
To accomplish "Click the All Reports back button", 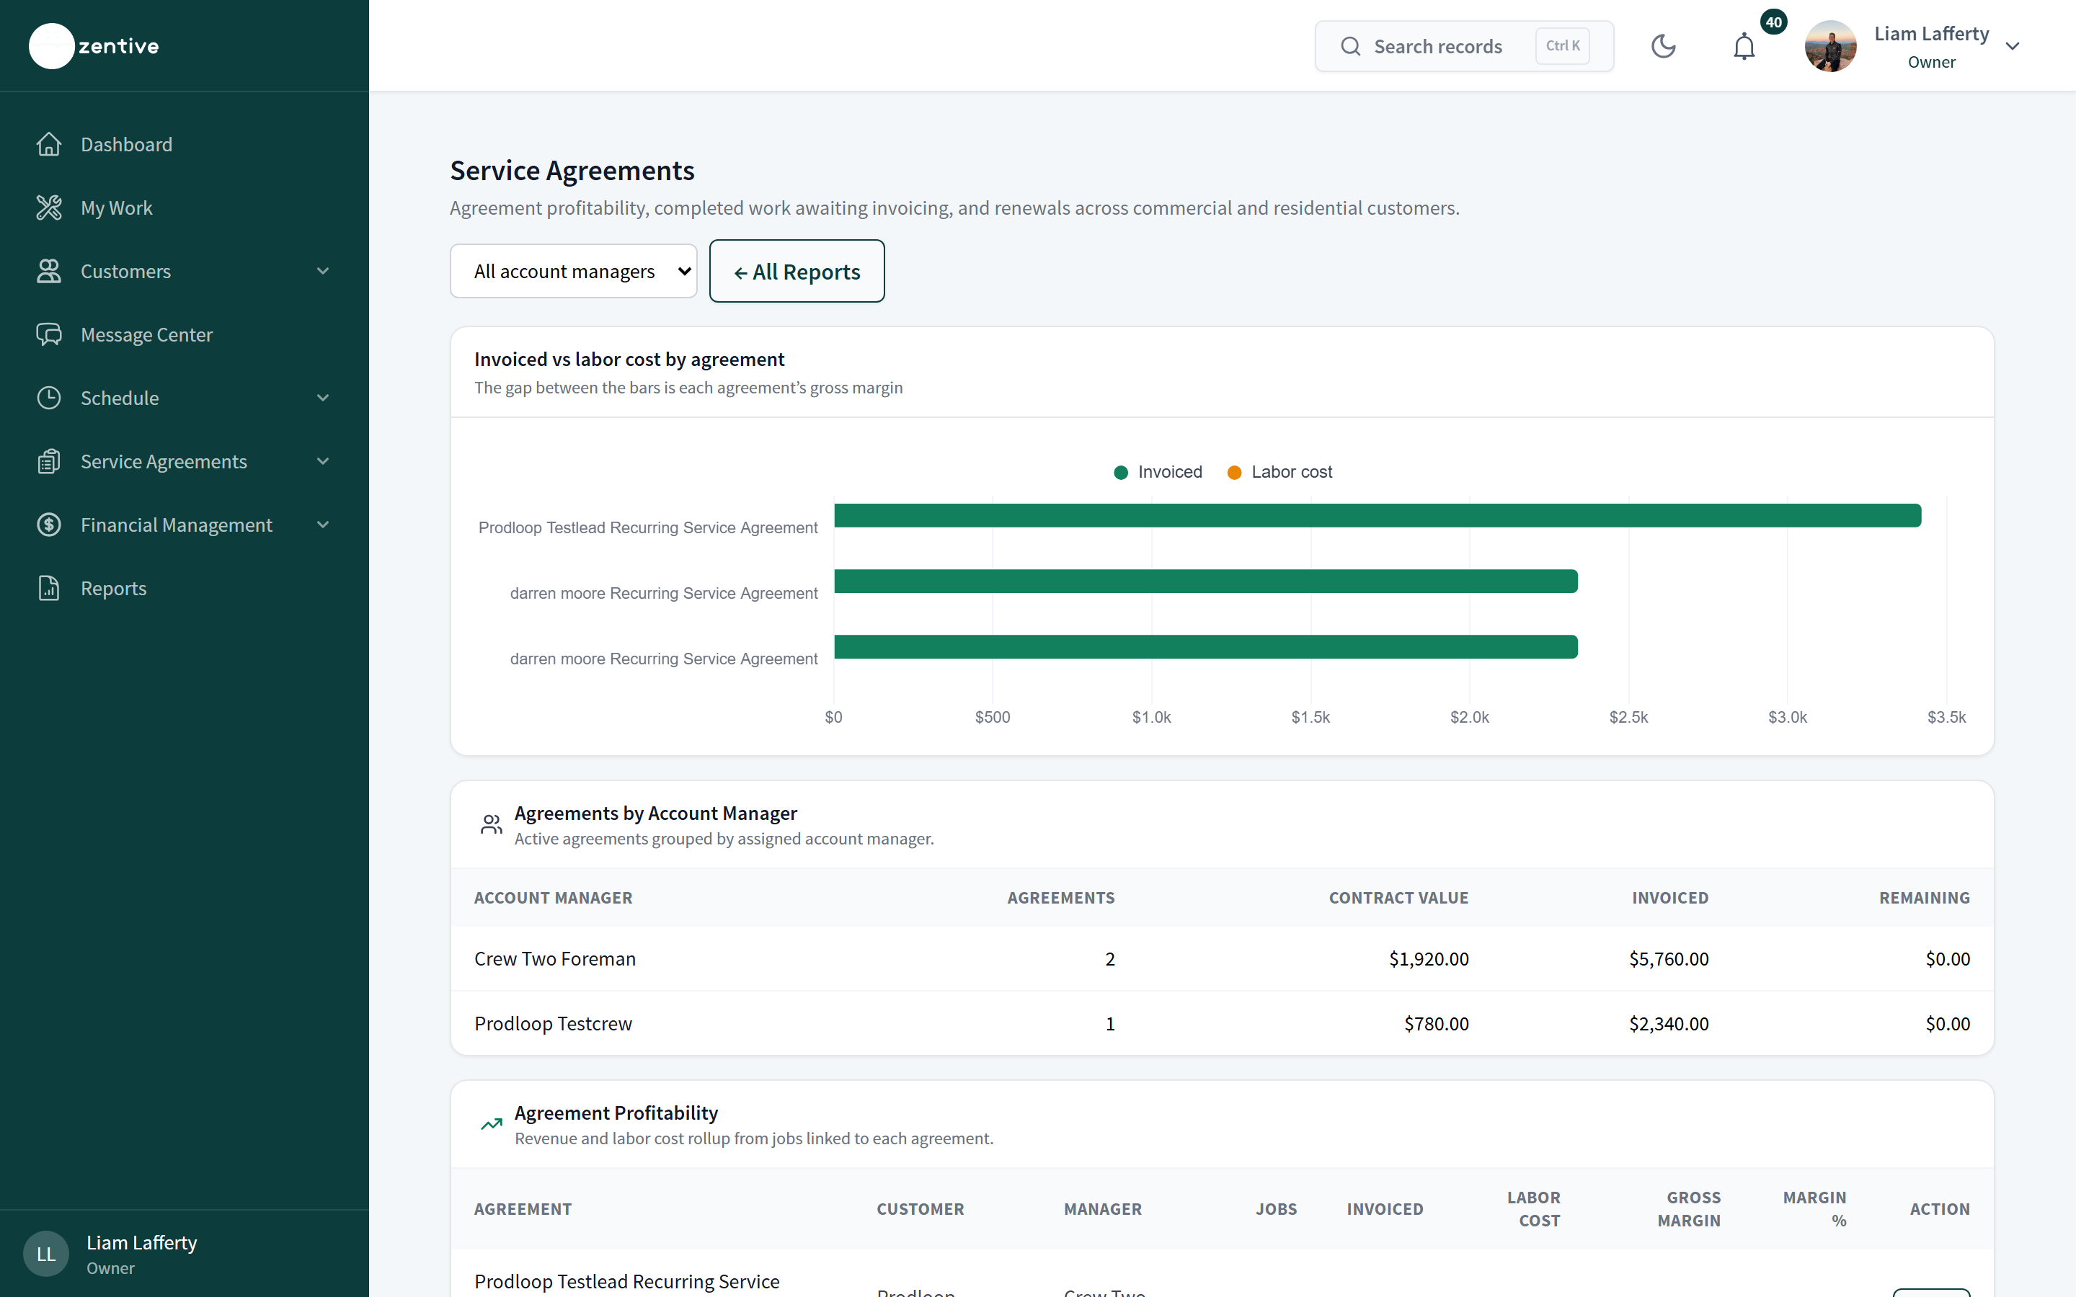I will coord(797,271).
